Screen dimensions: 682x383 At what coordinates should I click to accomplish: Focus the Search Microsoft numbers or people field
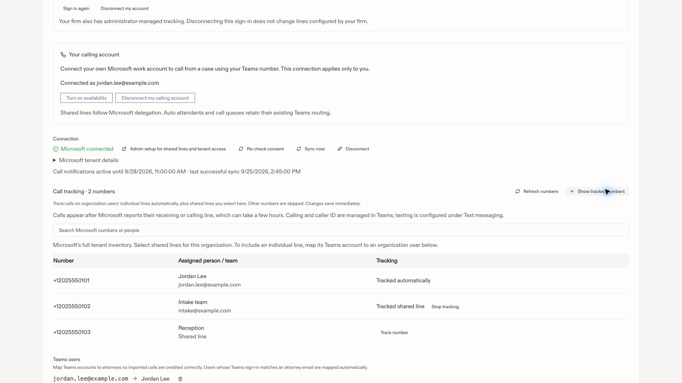coord(341,230)
